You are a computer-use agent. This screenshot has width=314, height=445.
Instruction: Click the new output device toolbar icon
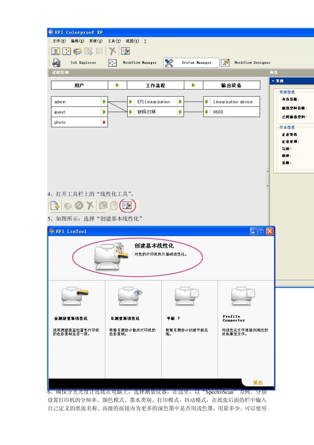78,51
